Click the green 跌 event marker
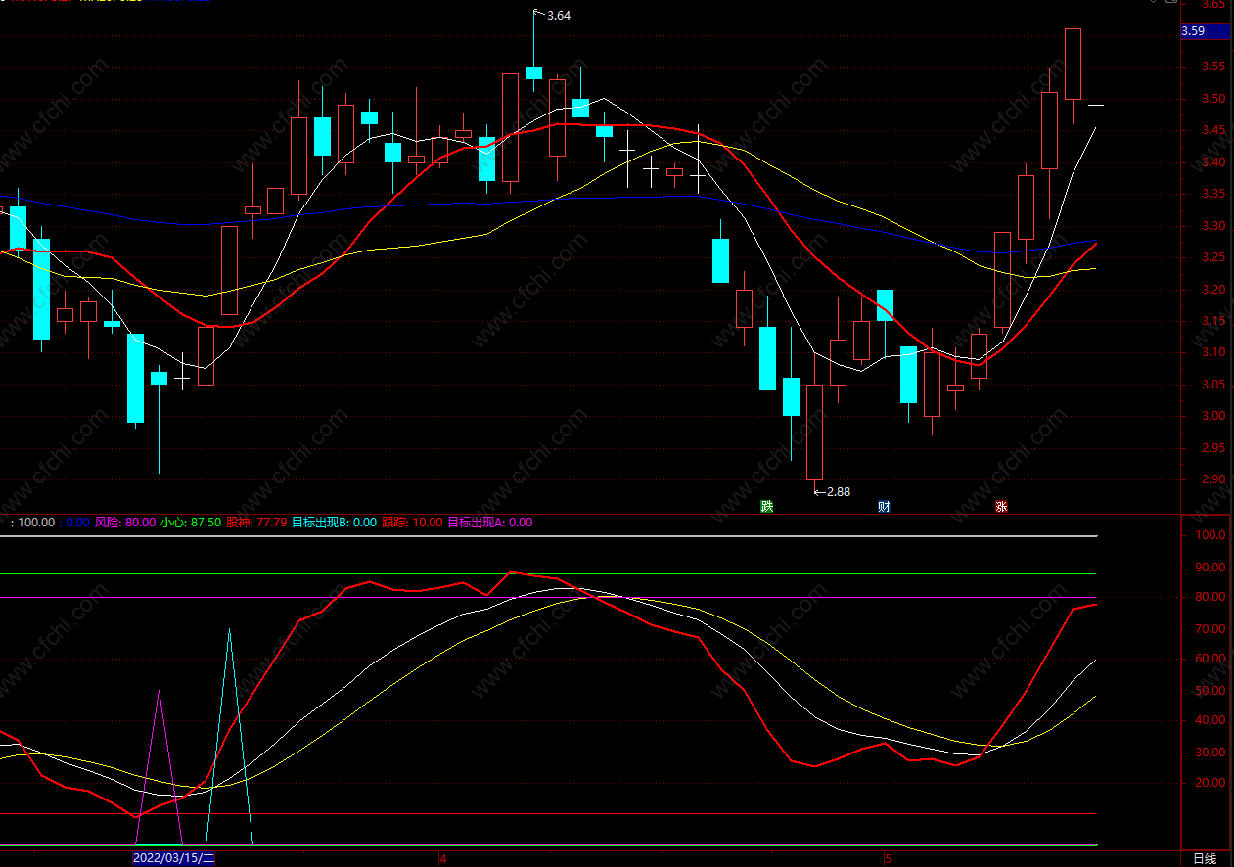1234x867 pixels. pos(767,507)
